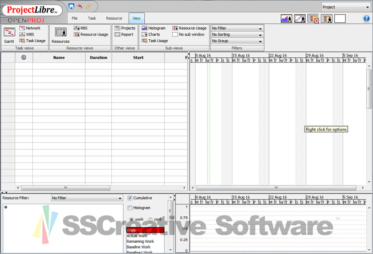This screenshot has width=373, height=254.
Task: Open the Resource menu tab
Action: point(114,18)
